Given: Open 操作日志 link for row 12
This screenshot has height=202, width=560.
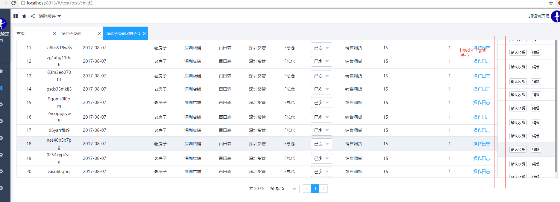Looking at the screenshot, I should [x=482, y=61].
